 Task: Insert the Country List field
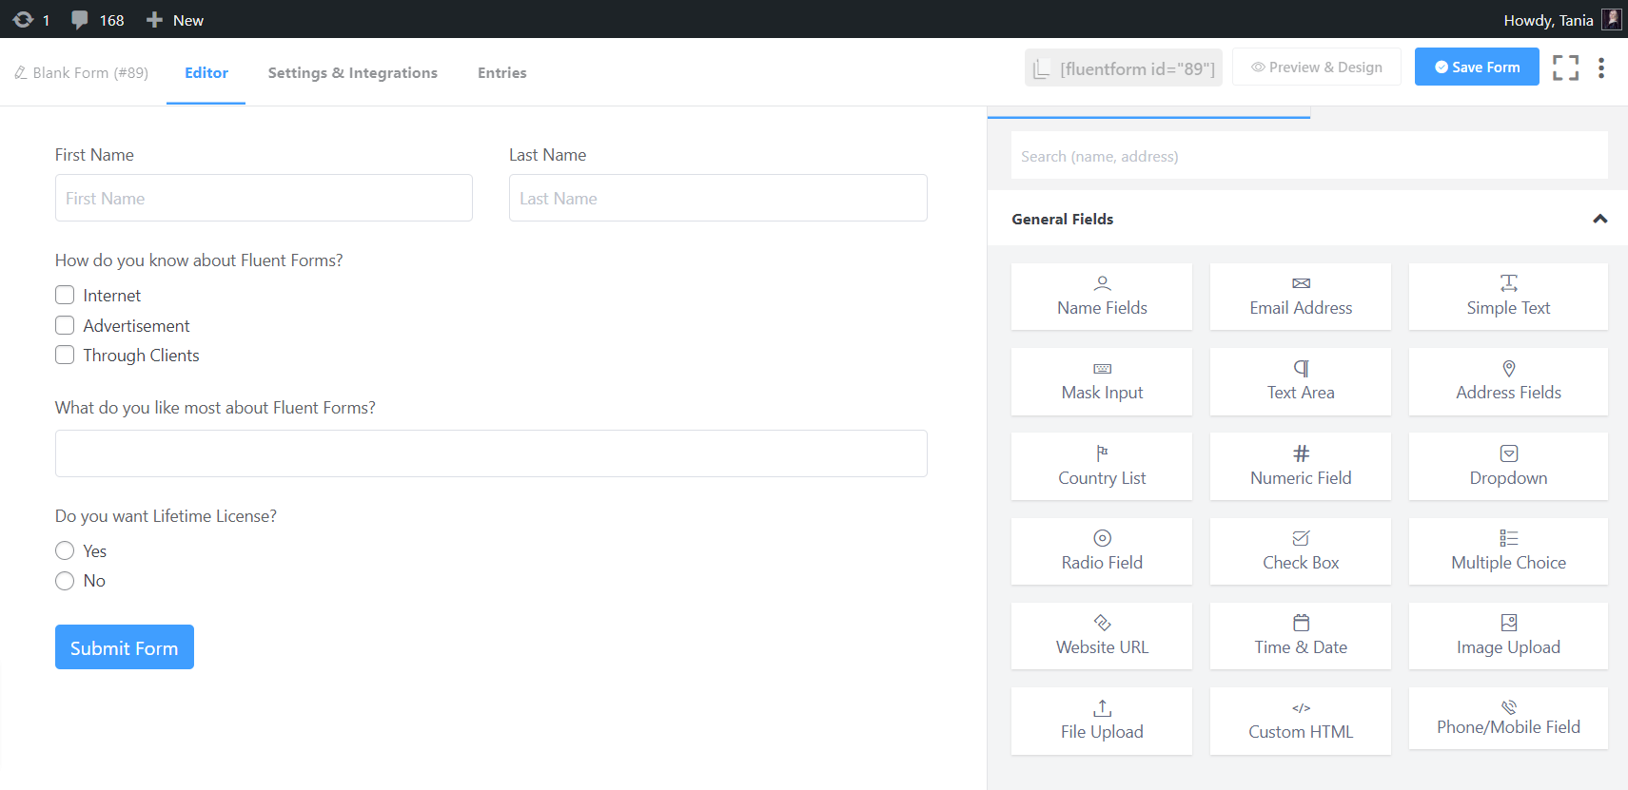pos(1102,466)
